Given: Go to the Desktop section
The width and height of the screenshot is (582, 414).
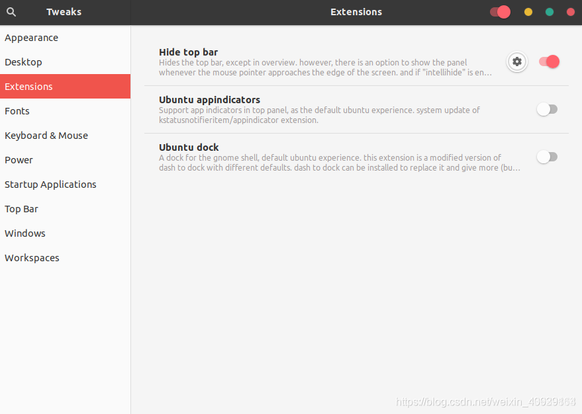Looking at the screenshot, I should tap(66, 62).
